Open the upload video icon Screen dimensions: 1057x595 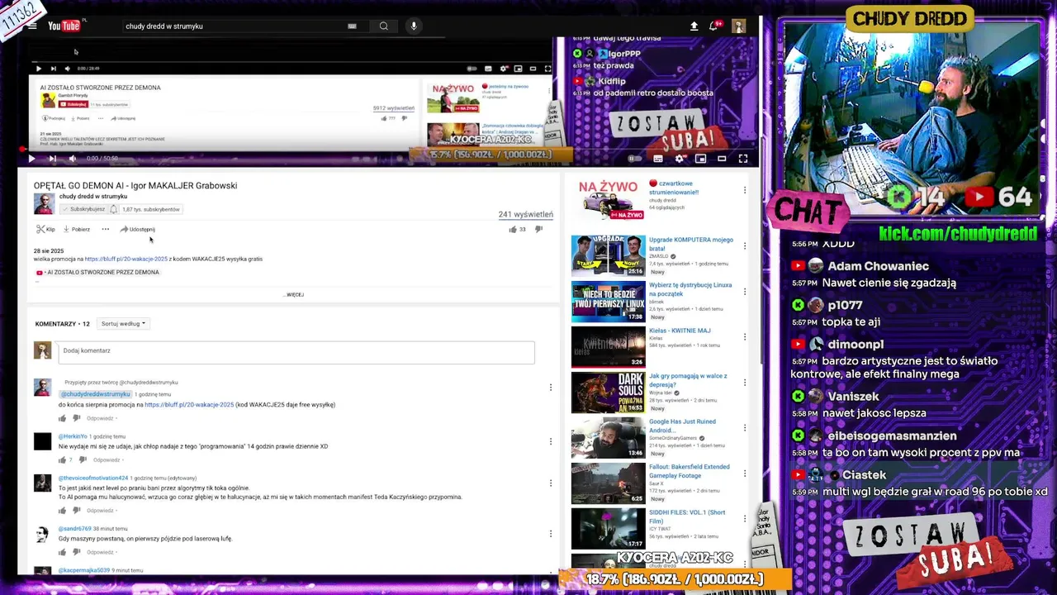click(694, 26)
